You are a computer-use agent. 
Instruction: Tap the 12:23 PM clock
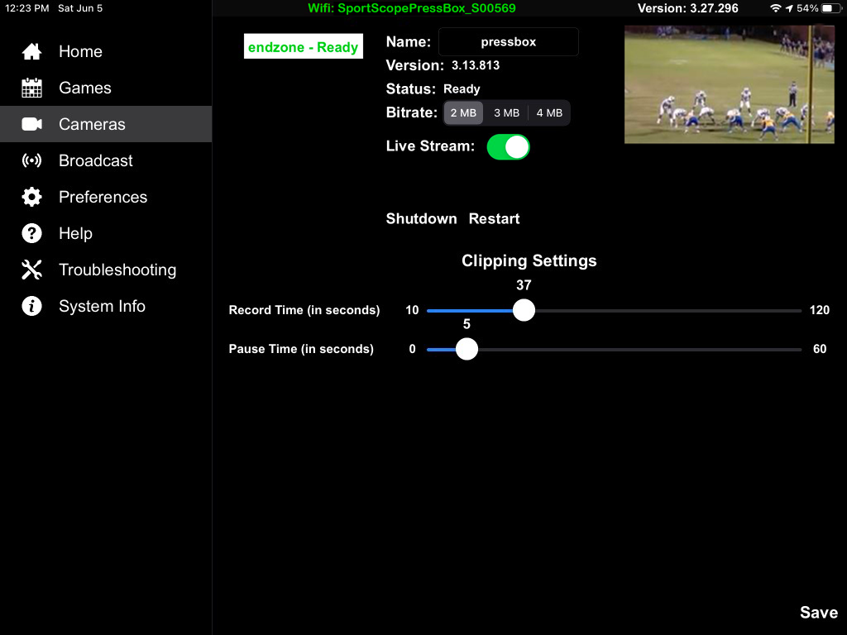27,8
